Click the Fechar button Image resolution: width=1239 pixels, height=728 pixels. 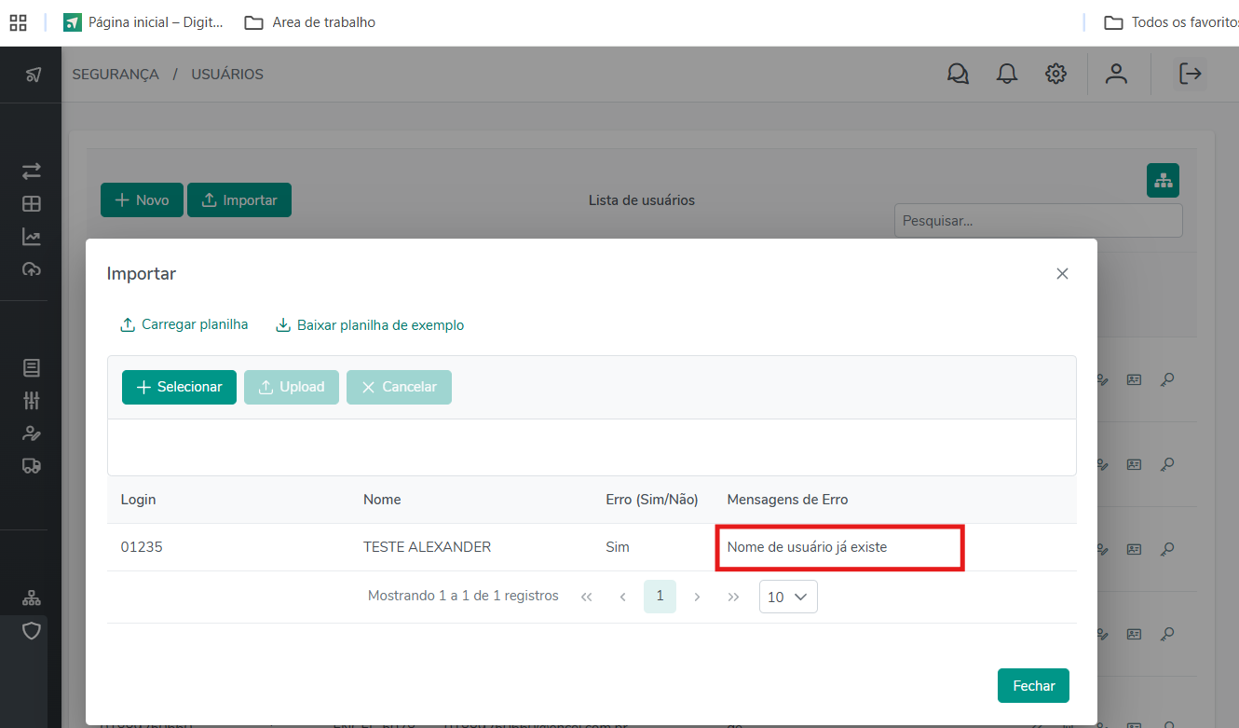pyautogui.click(x=1033, y=685)
